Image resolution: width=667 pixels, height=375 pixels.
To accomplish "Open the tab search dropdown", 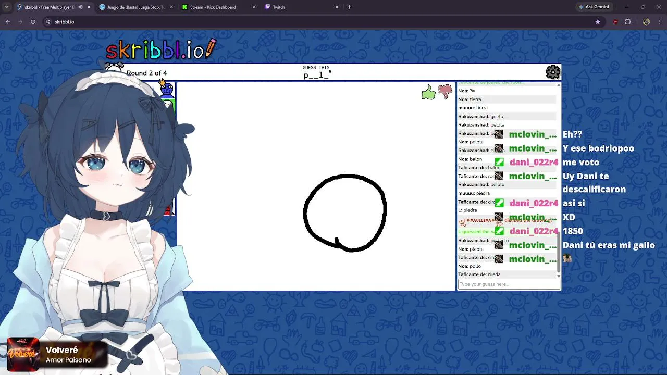I will (7, 7).
